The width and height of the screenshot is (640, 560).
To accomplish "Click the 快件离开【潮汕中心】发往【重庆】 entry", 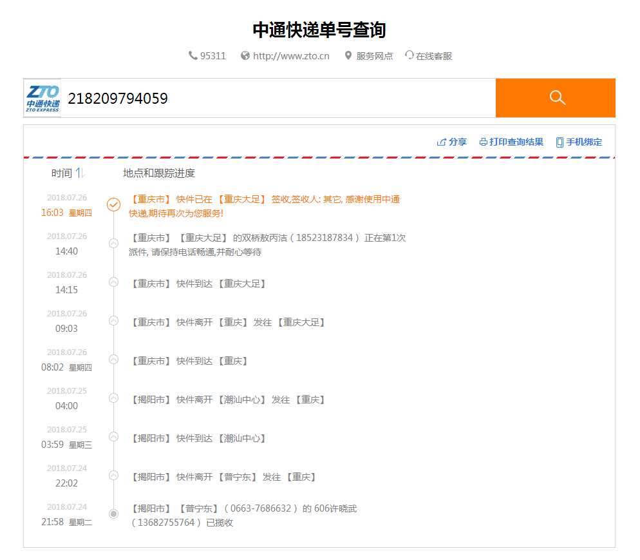I will pyautogui.click(x=228, y=400).
